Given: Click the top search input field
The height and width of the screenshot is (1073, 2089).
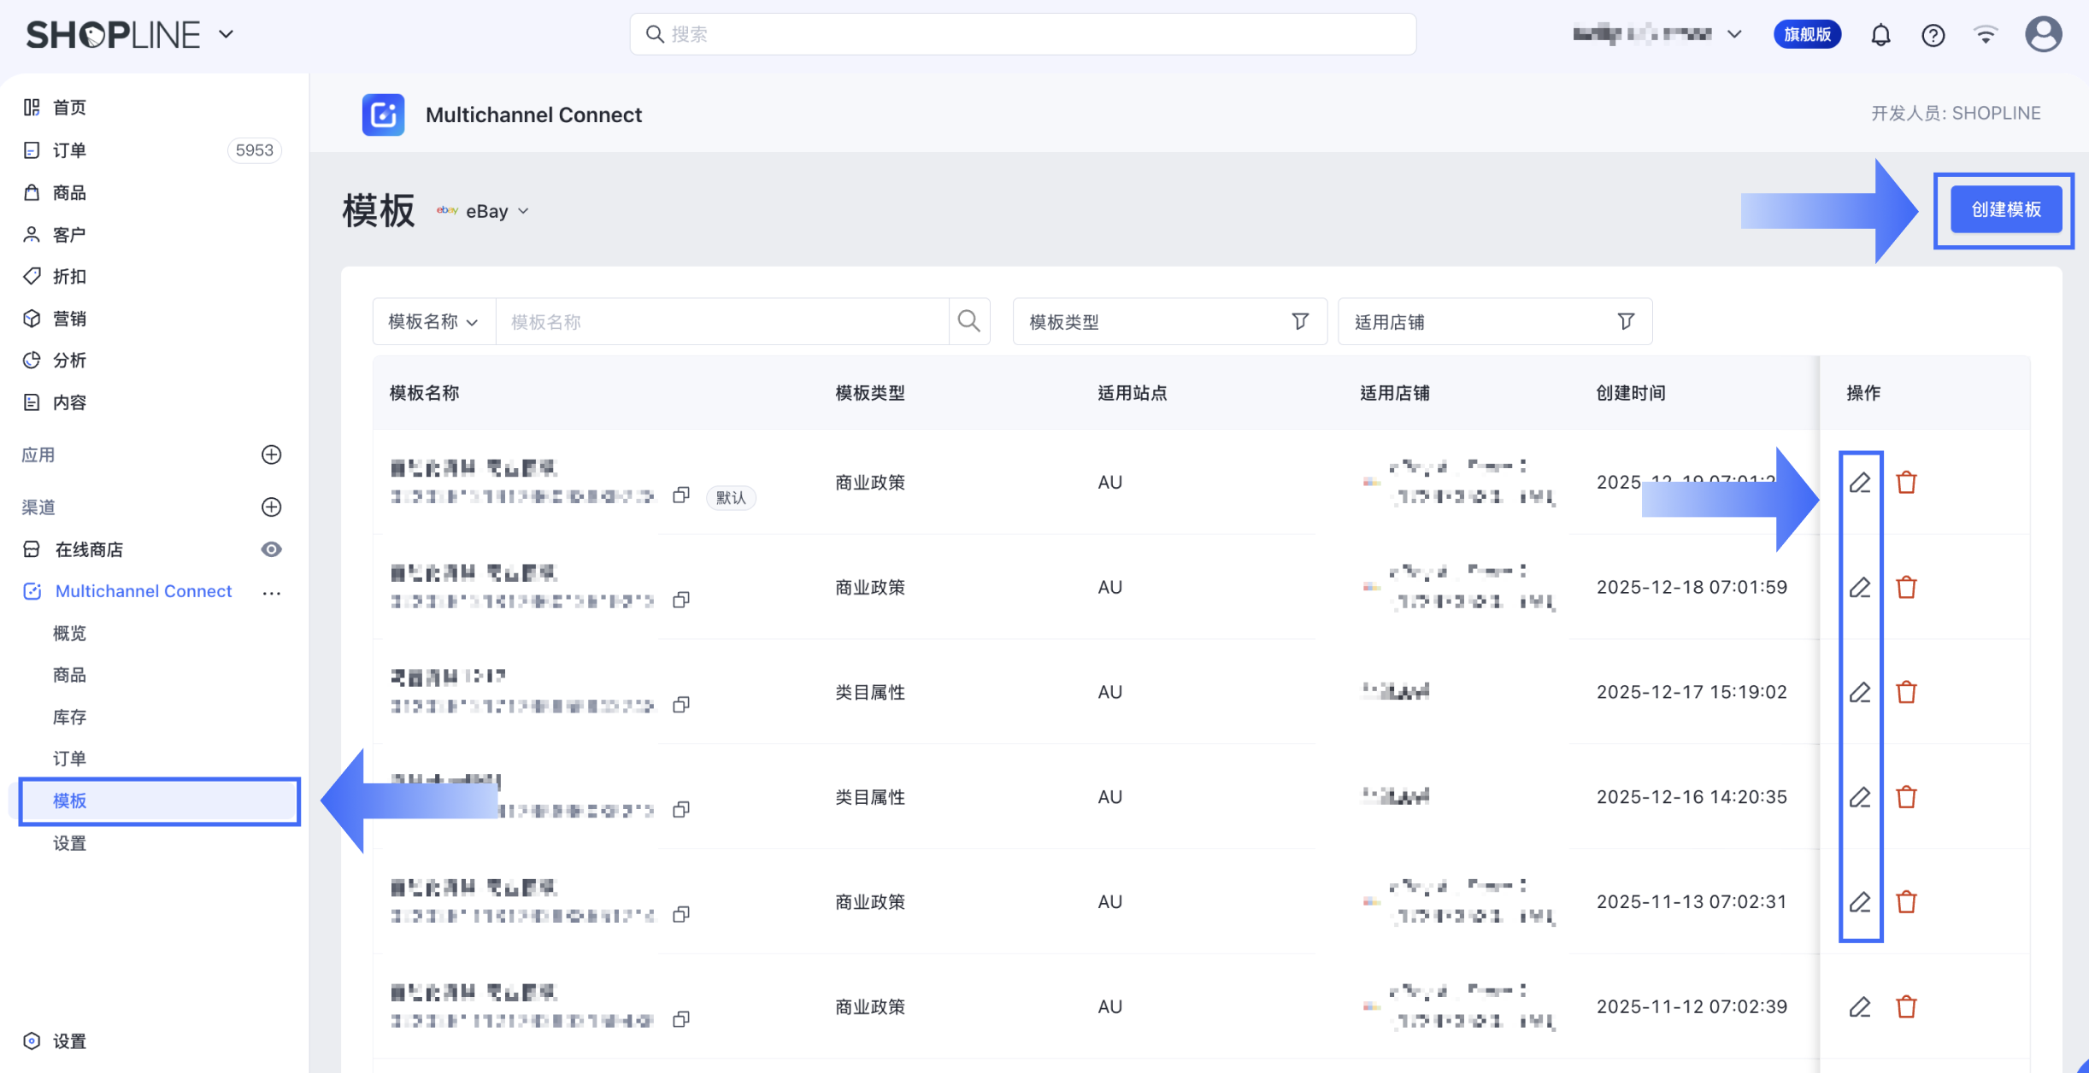Looking at the screenshot, I should (1022, 34).
